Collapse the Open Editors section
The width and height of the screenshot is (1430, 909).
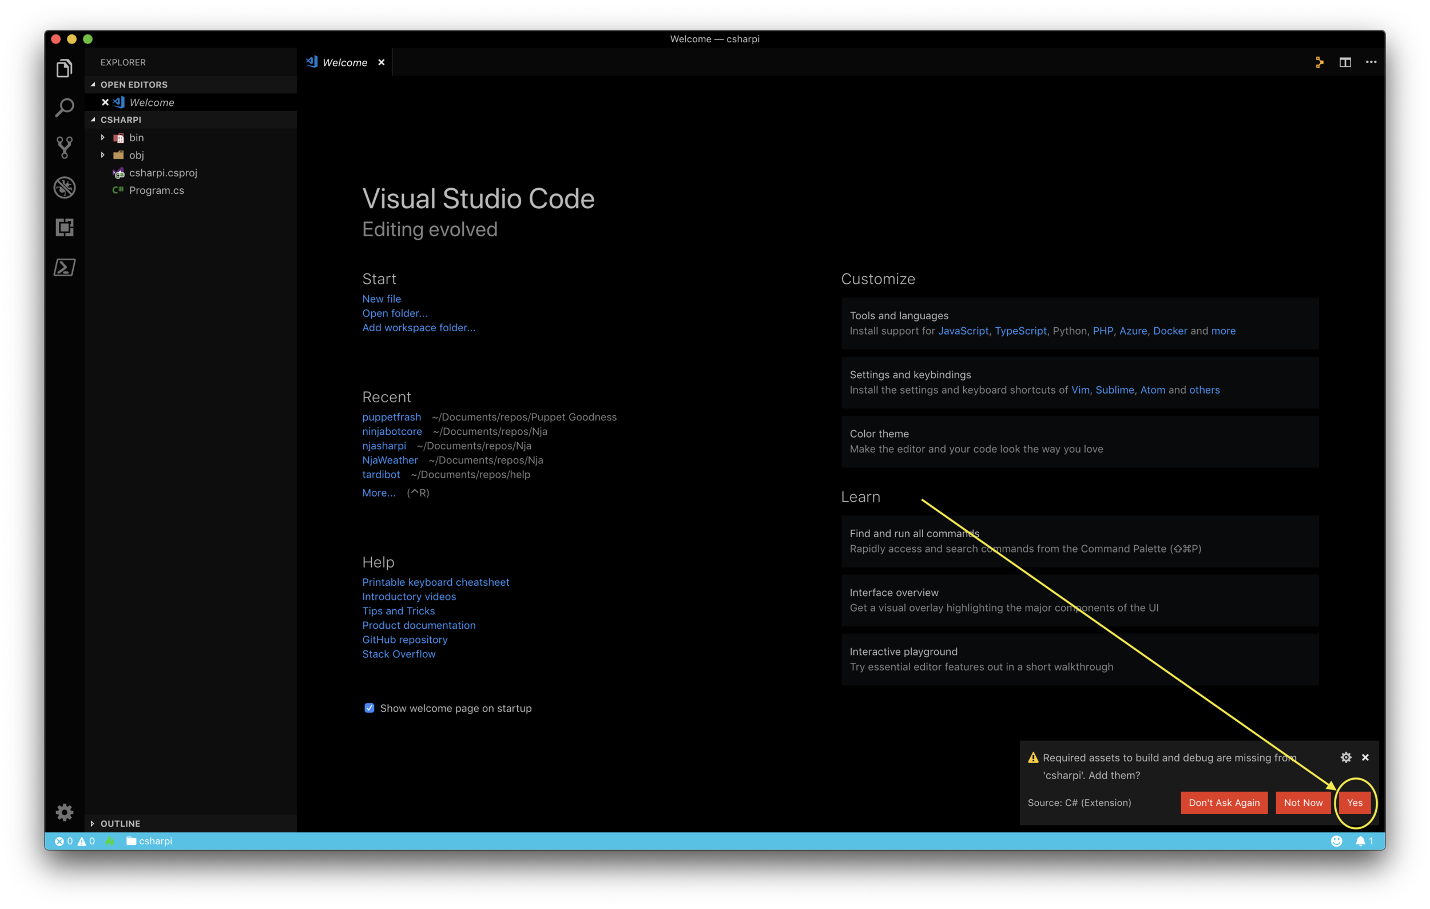pyautogui.click(x=134, y=84)
